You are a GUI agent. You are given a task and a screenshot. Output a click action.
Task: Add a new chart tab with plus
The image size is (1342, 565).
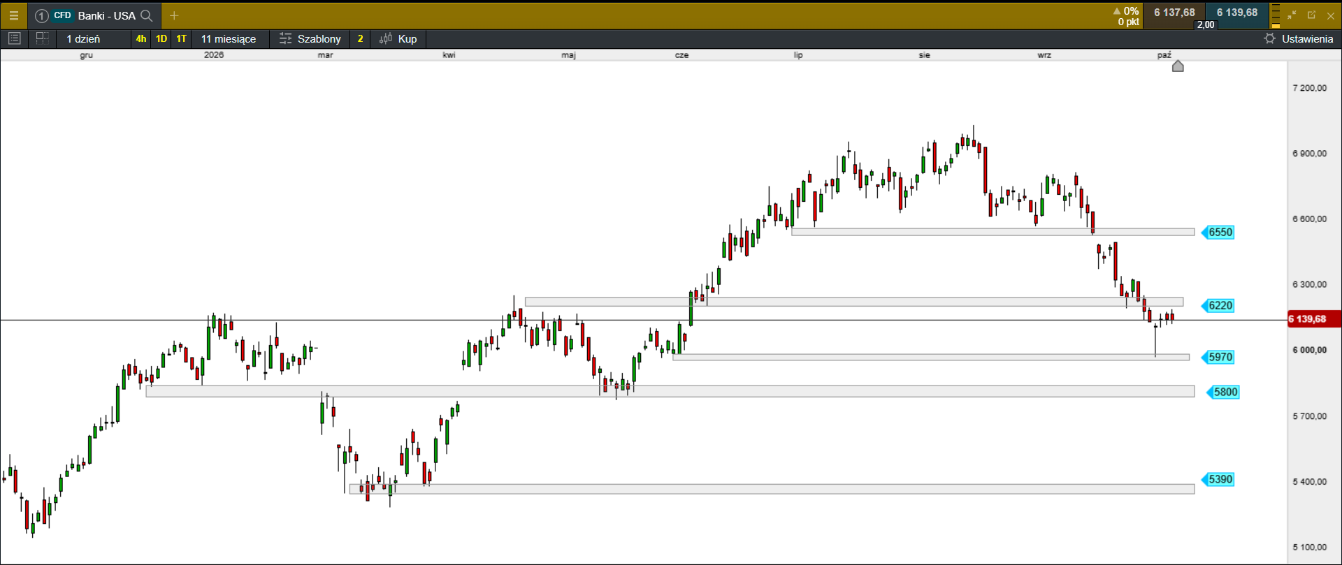(x=174, y=15)
